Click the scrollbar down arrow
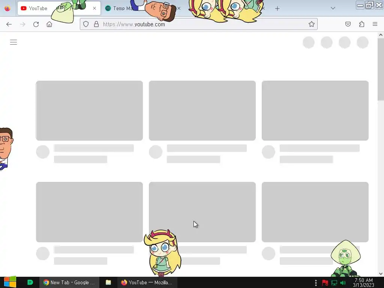Screen dimensions: 384x288 (x=381, y=273)
